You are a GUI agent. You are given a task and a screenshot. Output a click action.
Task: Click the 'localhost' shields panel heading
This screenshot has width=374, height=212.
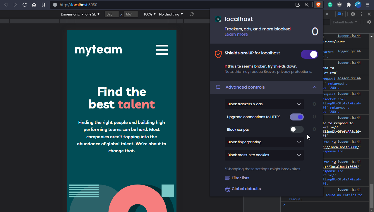[239, 19]
